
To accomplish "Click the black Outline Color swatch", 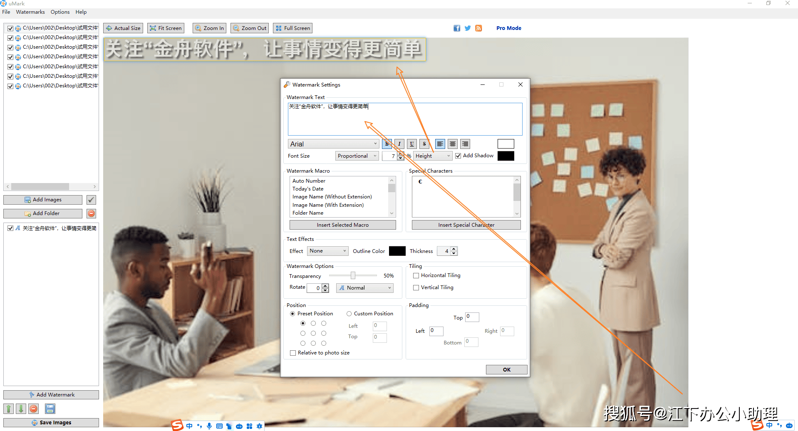I will coord(397,251).
